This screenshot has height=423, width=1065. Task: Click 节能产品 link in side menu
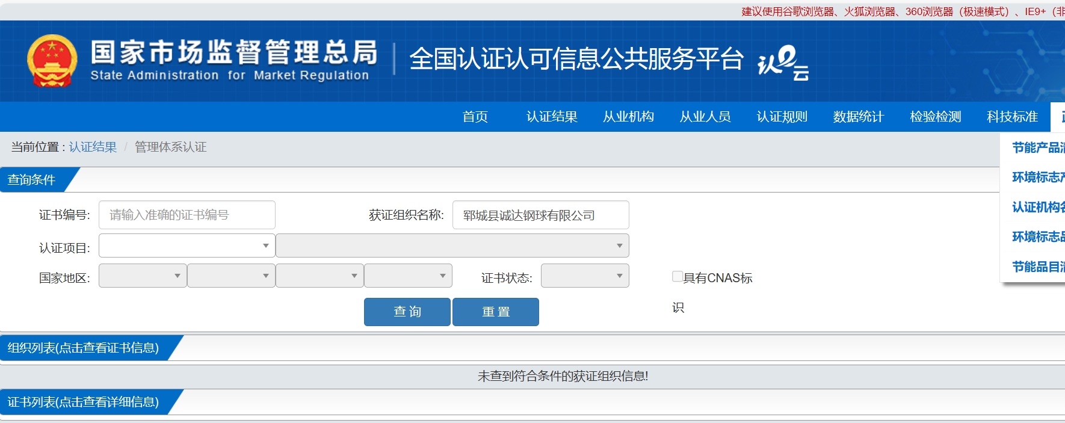1038,147
